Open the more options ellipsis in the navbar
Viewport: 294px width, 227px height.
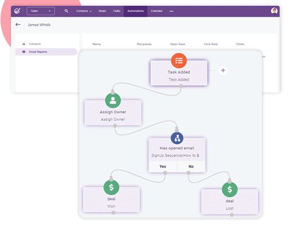(171, 11)
